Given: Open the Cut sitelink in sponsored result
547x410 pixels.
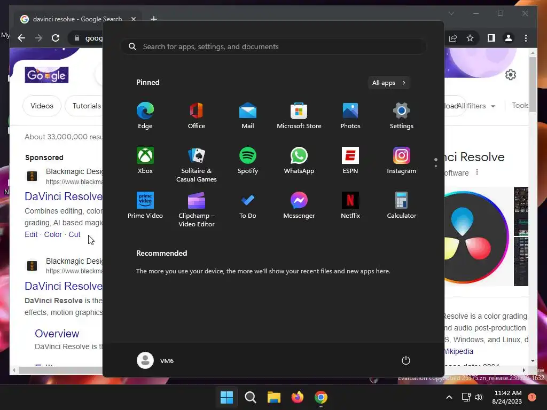Looking at the screenshot, I should pos(74,234).
